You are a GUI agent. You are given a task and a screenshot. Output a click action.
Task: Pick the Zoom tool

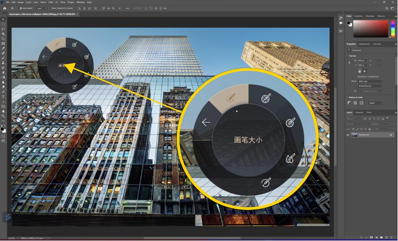pos(3,116)
